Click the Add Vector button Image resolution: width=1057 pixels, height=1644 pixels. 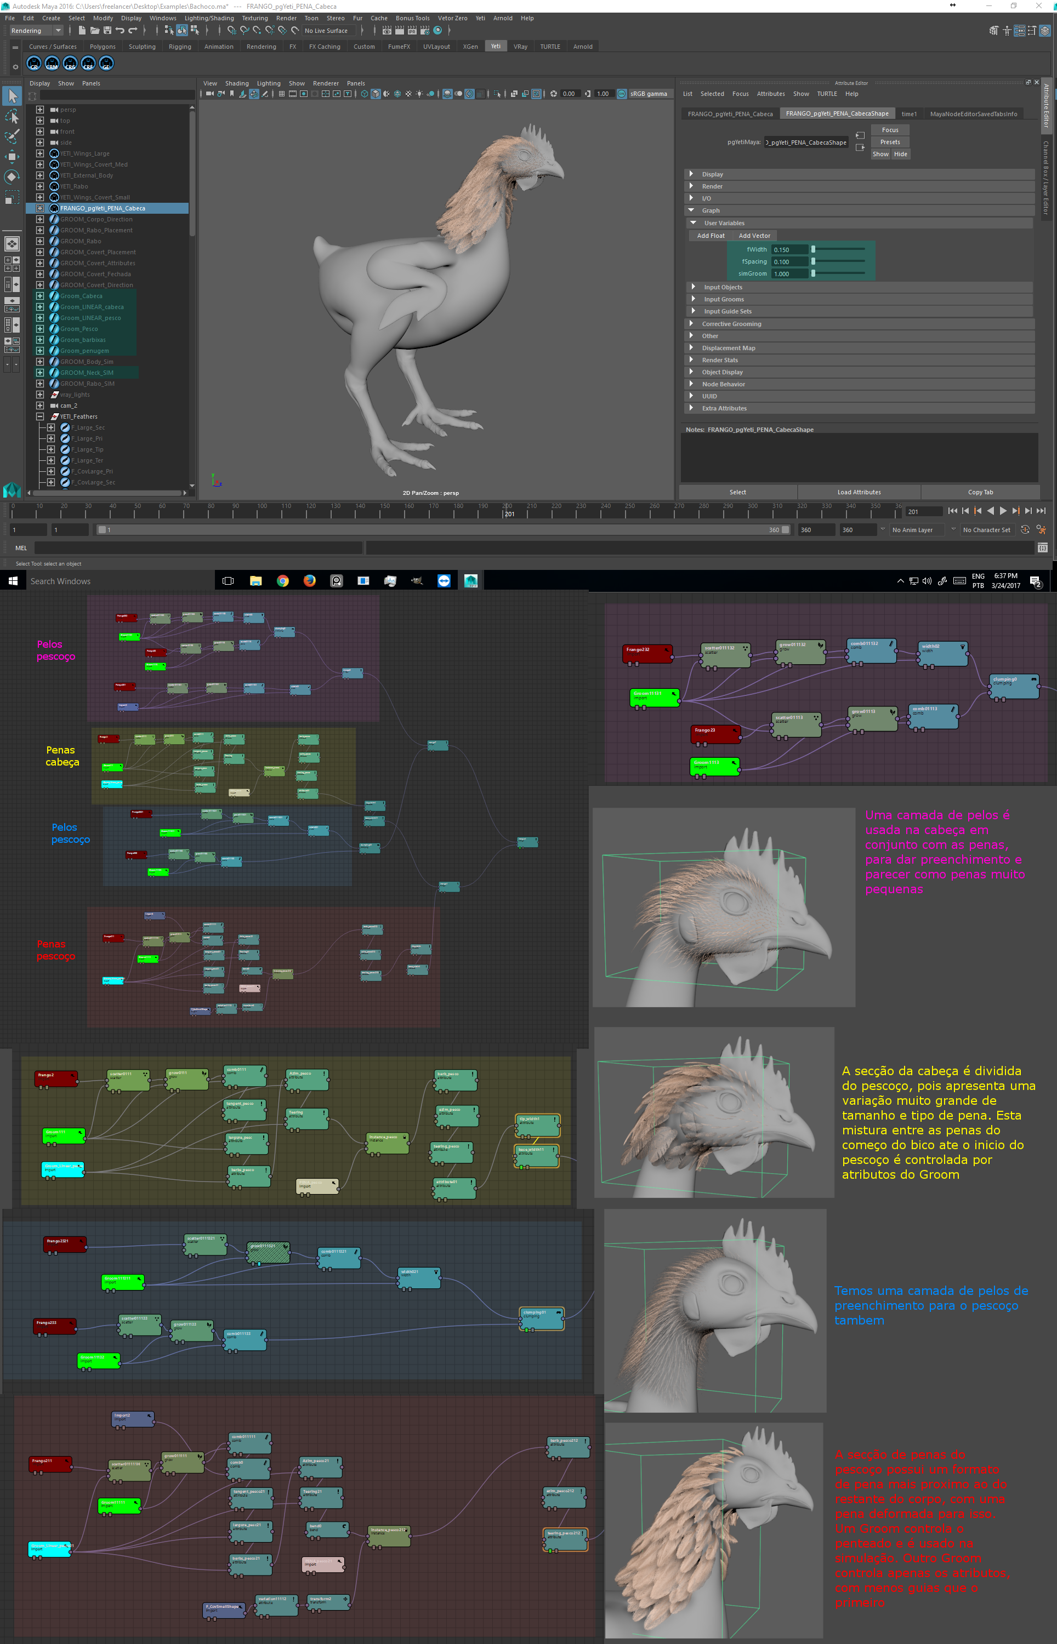(x=754, y=236)
